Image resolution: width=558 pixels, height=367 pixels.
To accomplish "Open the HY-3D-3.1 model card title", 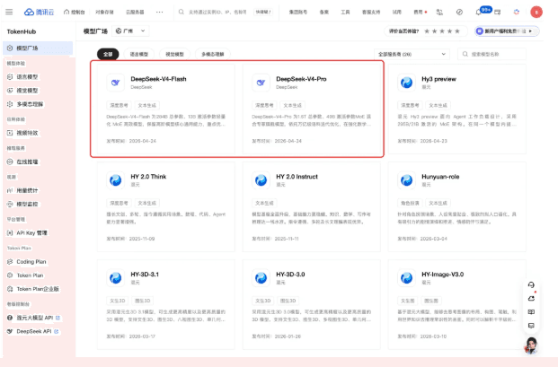I will pos(145,275).
